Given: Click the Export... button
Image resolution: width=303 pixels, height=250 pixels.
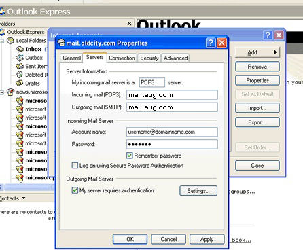Looking at the screenshot, I should click(257, 122).
